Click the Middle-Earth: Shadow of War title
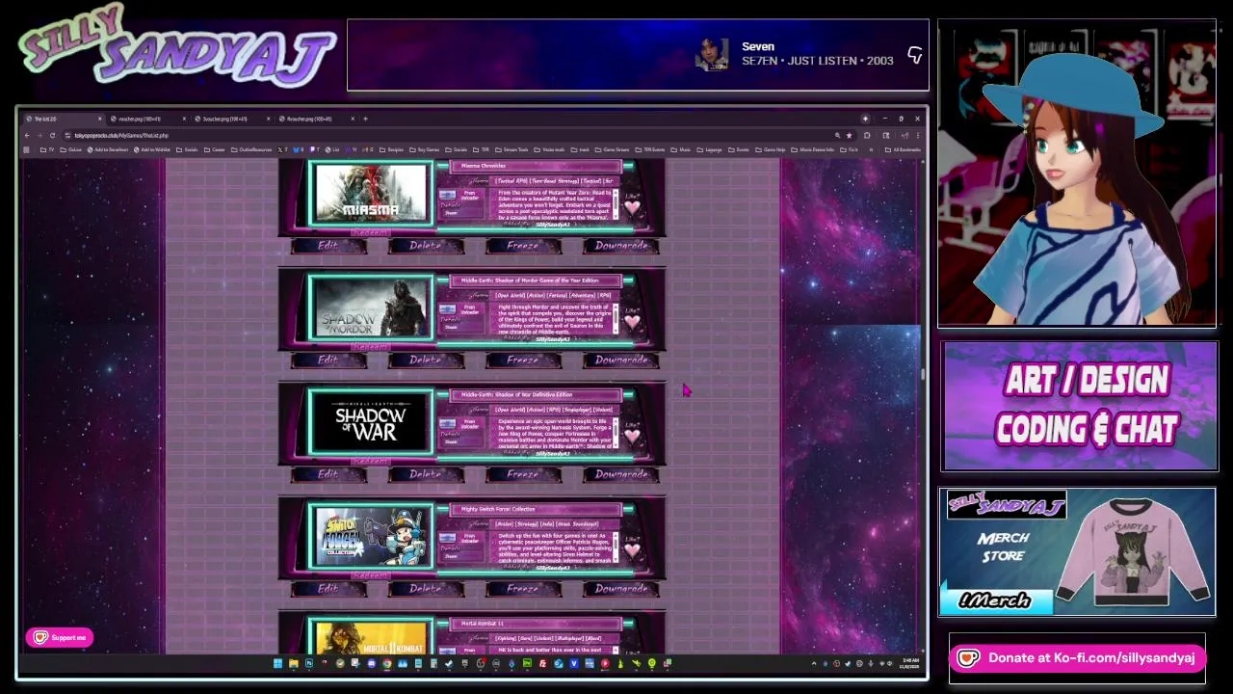The image size is (1233, 694). click(516, 394)
